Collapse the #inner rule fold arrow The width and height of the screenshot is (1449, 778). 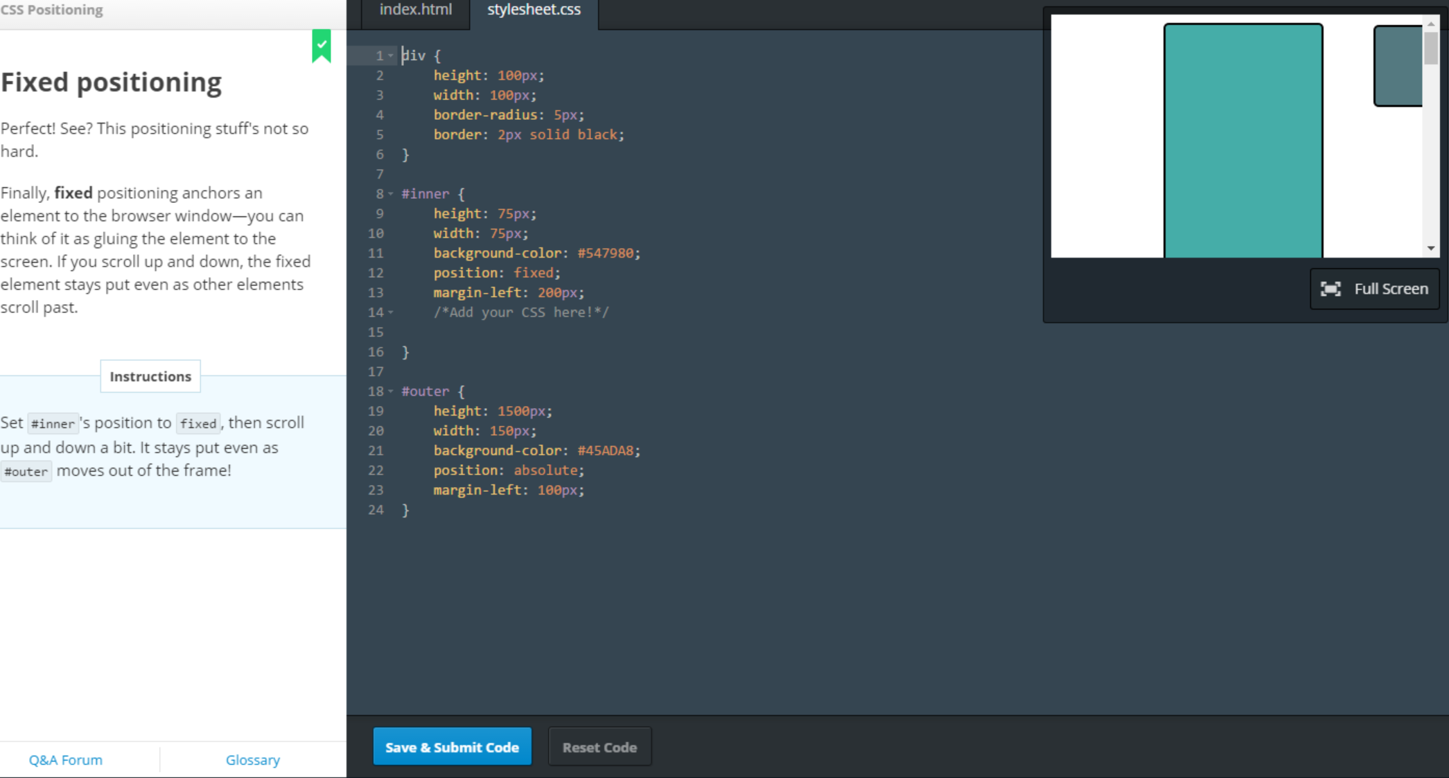pos(391,194)
